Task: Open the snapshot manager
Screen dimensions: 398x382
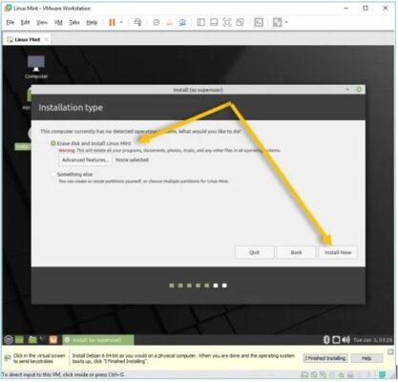Action: coord(182,22)
